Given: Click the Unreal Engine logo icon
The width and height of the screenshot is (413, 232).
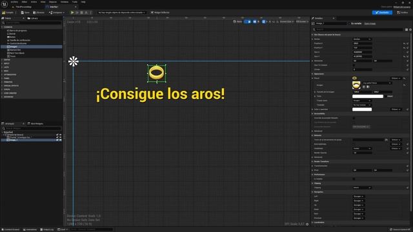Looking at the screenshot, I should coord(5,4).
